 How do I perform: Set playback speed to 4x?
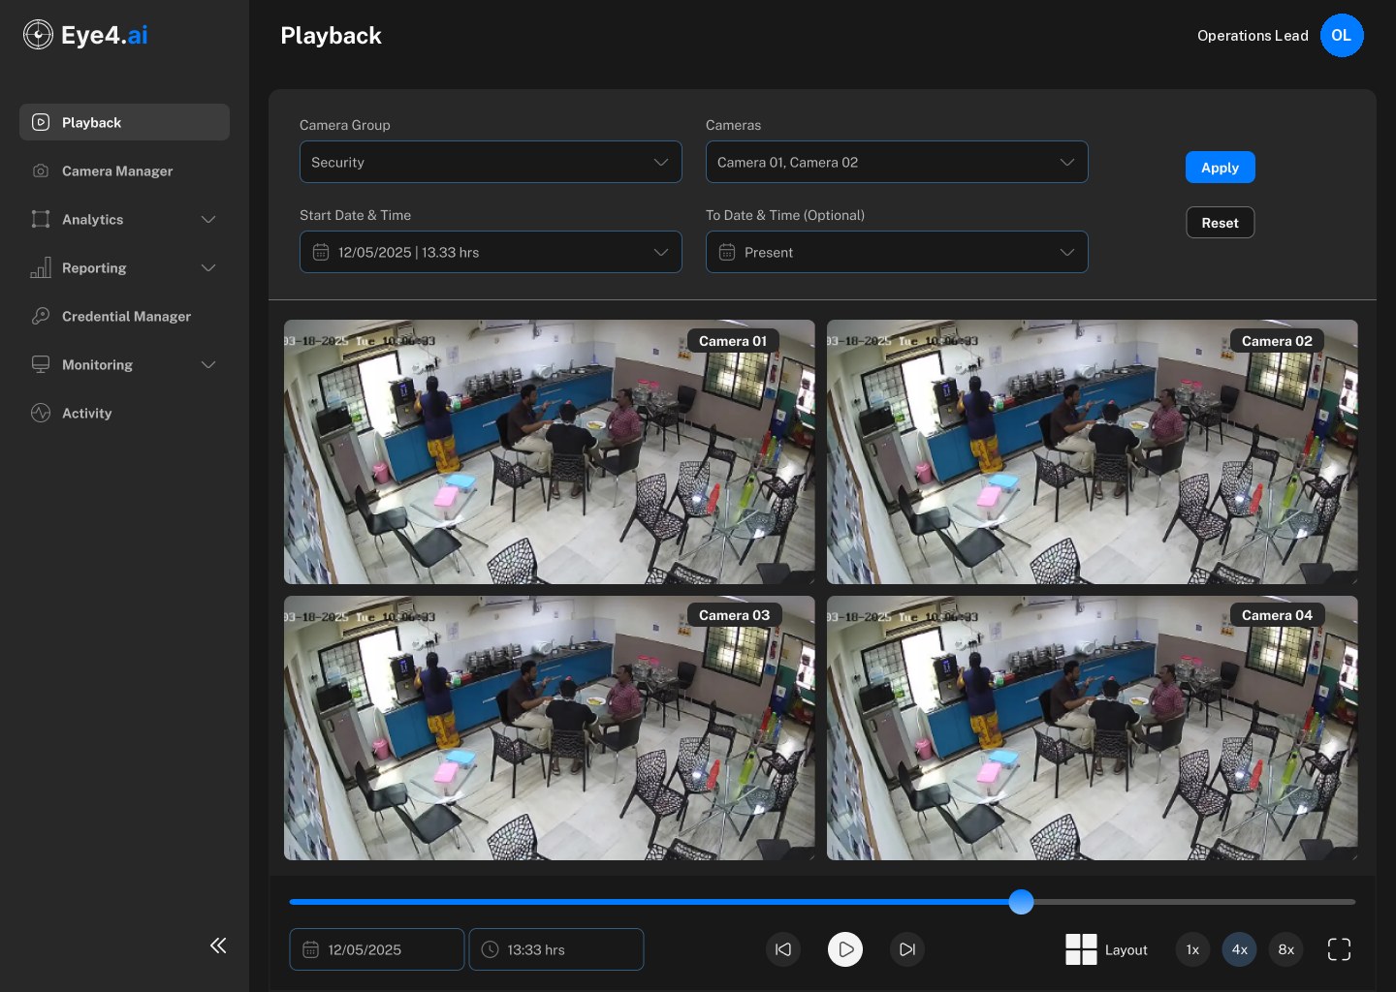point(1240,949)
